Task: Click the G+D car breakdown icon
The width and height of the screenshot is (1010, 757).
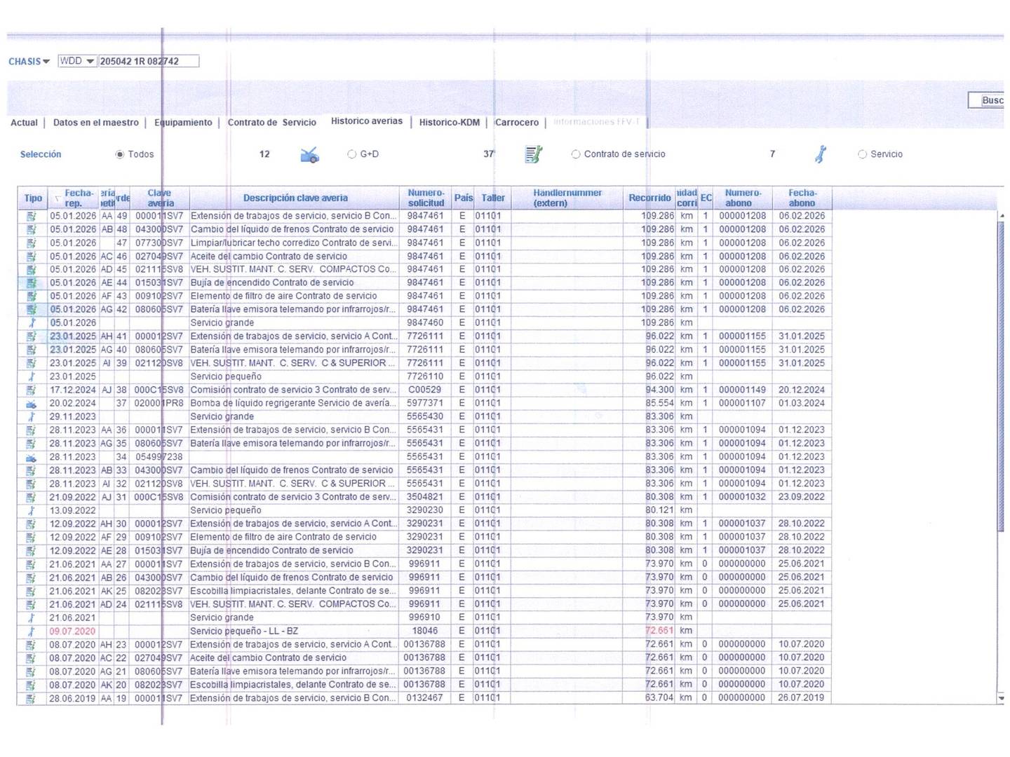Action: click(309, 155)
